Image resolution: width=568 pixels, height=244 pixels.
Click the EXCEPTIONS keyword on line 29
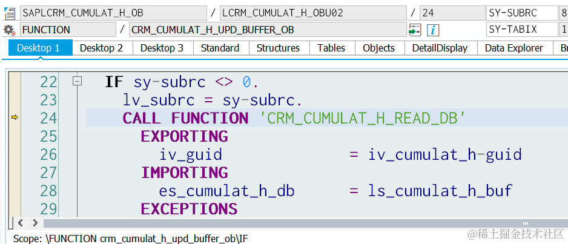pos(189,209)
